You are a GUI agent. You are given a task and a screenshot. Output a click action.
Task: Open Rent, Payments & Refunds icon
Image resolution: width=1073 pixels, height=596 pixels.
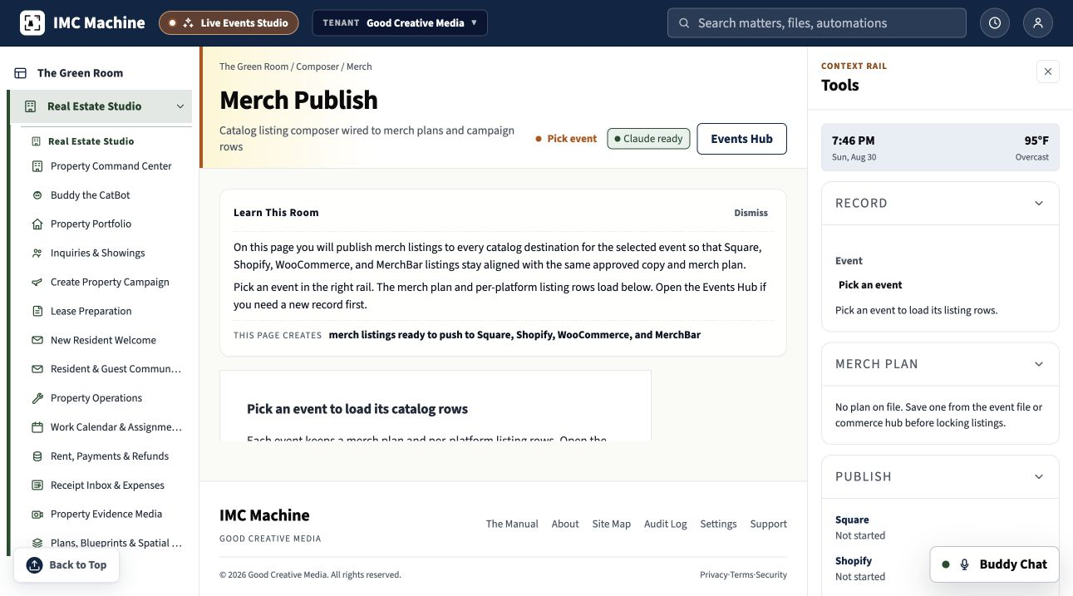37,456
